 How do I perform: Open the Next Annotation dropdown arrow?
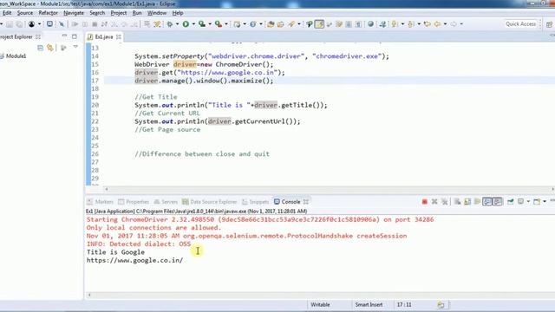tap(402, 24)
